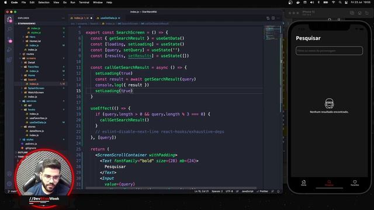The height and width of the screenshot is (210, 374).
Task: Expand the Hero folder
Action: point(32,37)
